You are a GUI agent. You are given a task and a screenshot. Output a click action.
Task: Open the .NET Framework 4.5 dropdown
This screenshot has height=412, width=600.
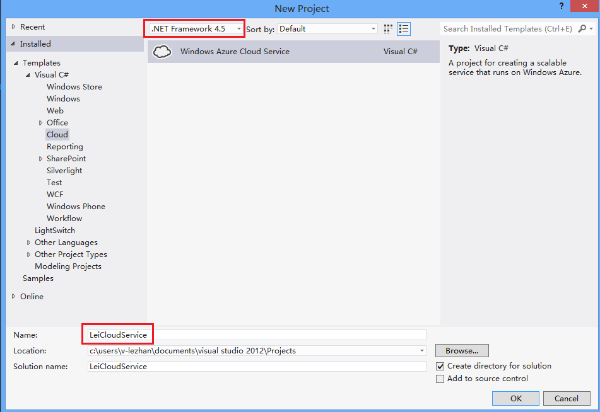pyautogui.click(x=196, y=29)
